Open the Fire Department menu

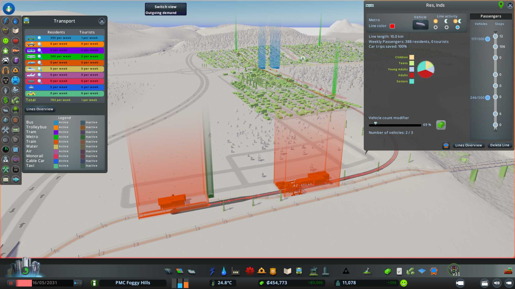pos(262,271)
